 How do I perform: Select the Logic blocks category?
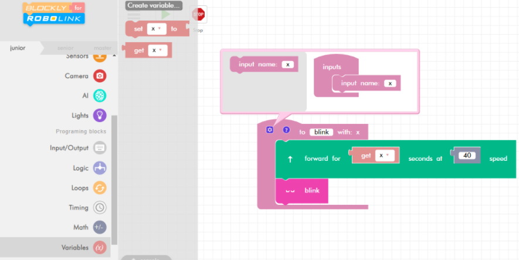pyautogui.click(x=100, y=168)
